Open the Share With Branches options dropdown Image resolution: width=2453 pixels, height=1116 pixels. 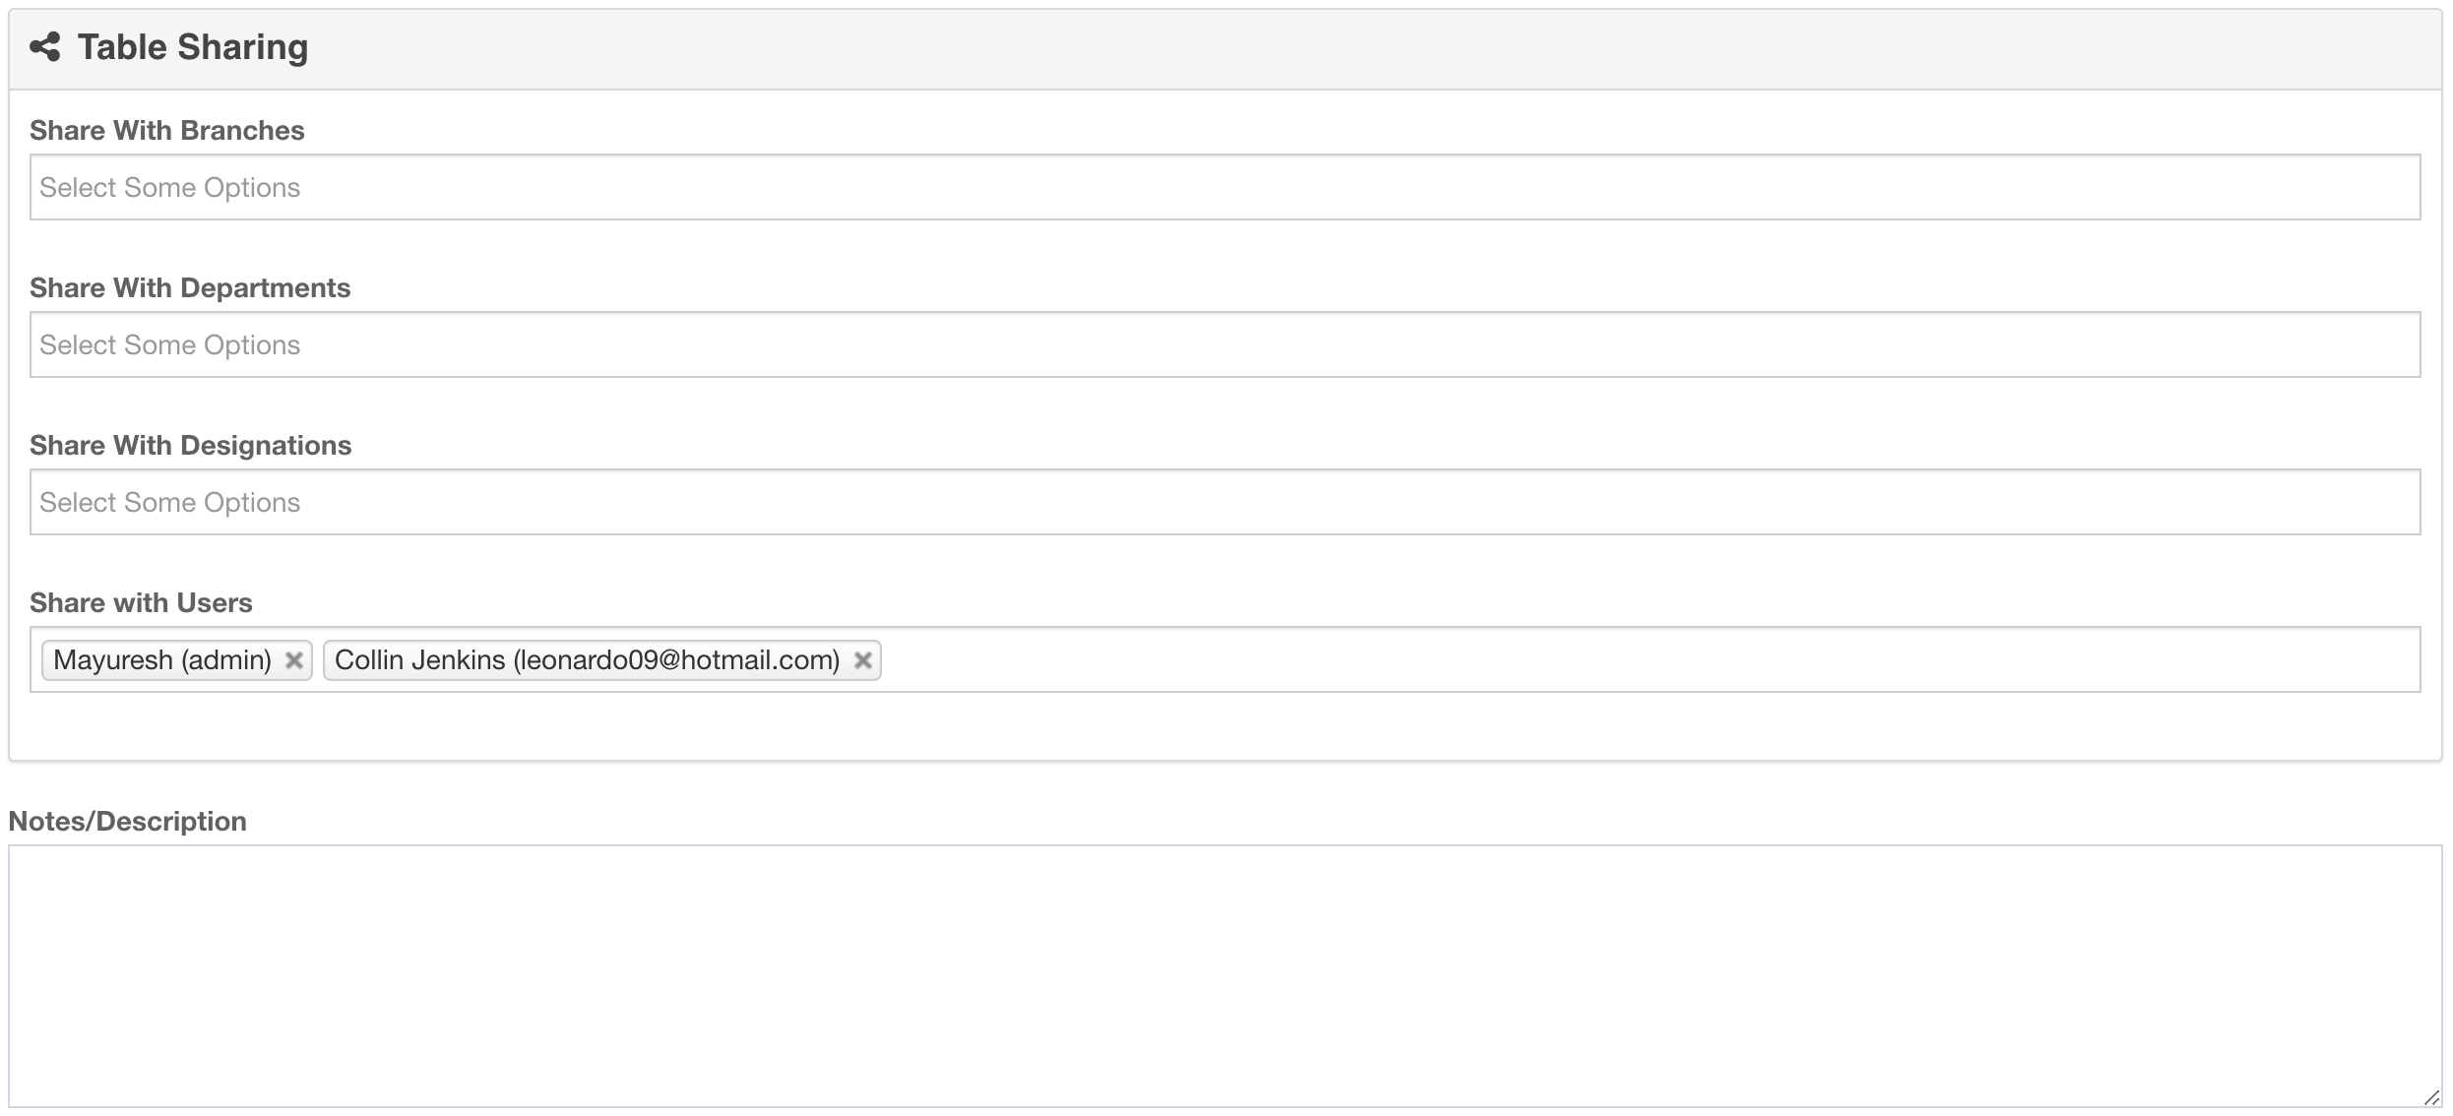coord(1225,187)
